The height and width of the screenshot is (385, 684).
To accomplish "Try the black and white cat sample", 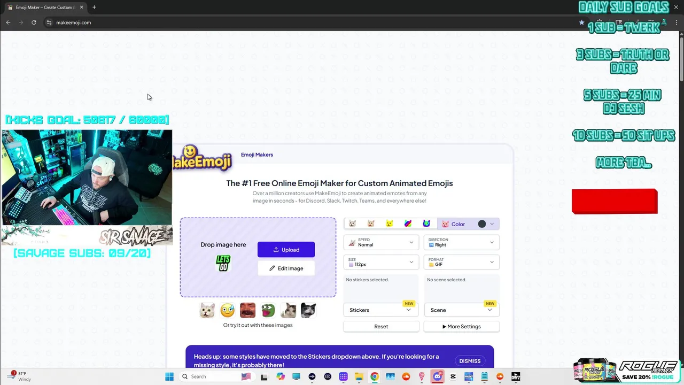I will coord(308,310).
